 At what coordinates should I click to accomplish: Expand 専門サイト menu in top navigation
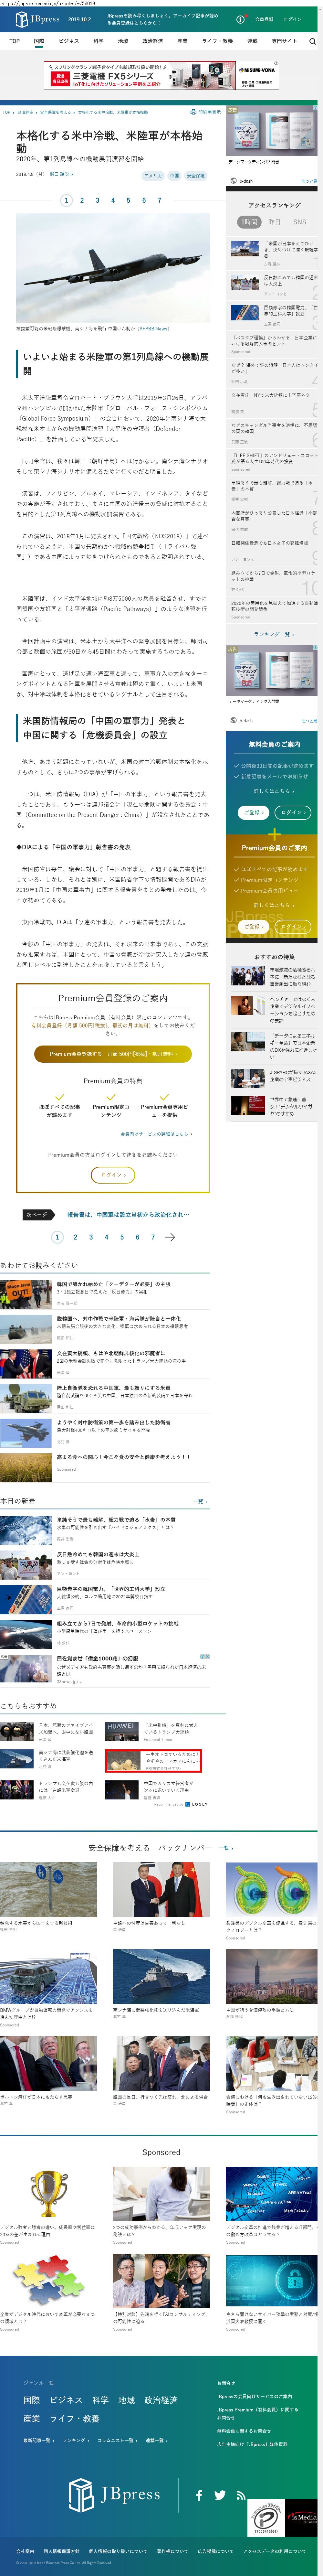tap(283, 41)
